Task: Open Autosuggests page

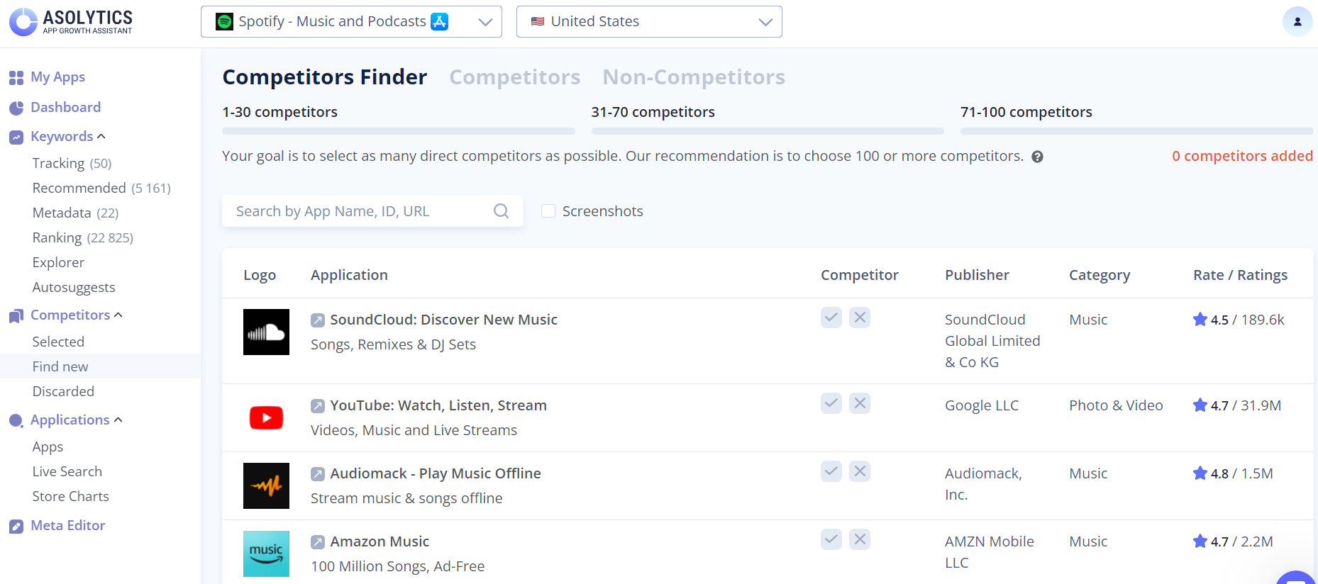Action: click(x=74, y=287)
